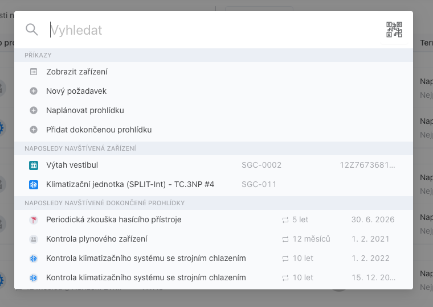
Task: Click the plus icon for Přidat dokončenou prohlídku
Action: coord(33,130)
